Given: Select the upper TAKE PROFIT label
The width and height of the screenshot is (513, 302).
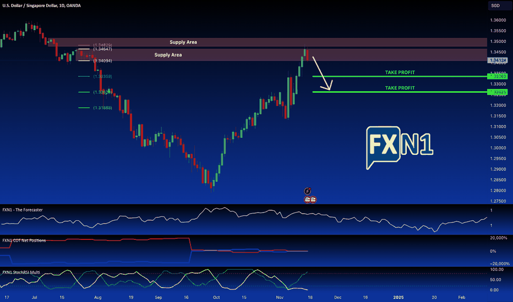Looking at the screenshot, I should [400, 72].
